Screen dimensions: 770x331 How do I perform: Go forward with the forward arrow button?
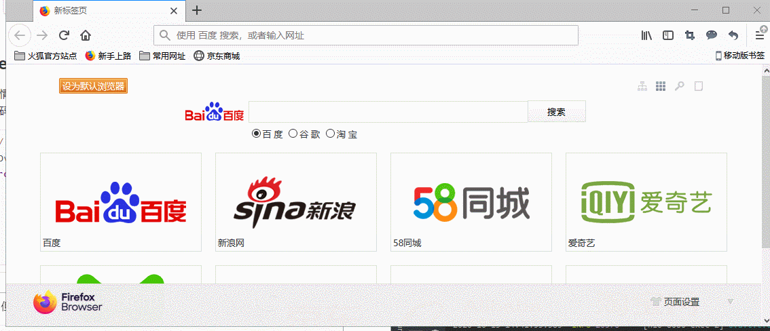click(42, 35)
